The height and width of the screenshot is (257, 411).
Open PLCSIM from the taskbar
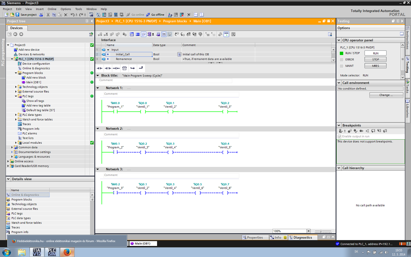[52, 252]
